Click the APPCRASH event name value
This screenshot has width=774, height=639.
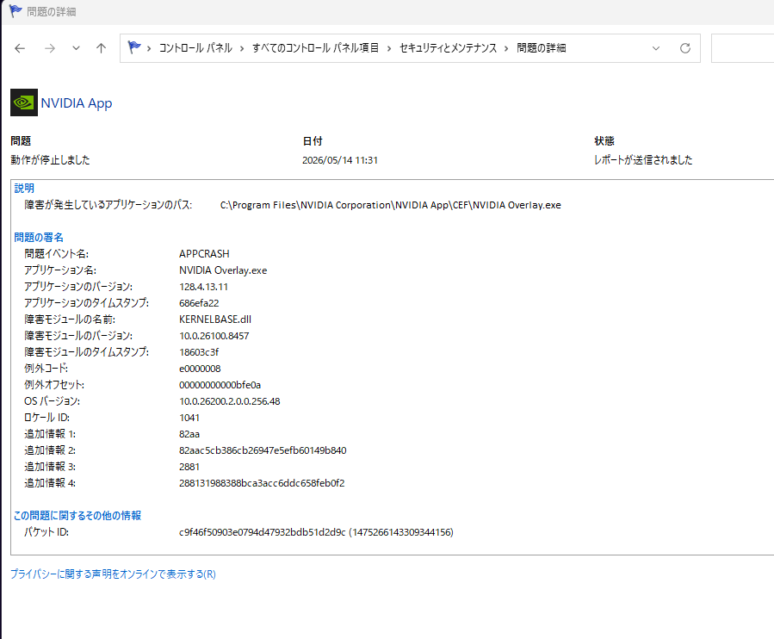pyautogui.click(x=204, y=254)
